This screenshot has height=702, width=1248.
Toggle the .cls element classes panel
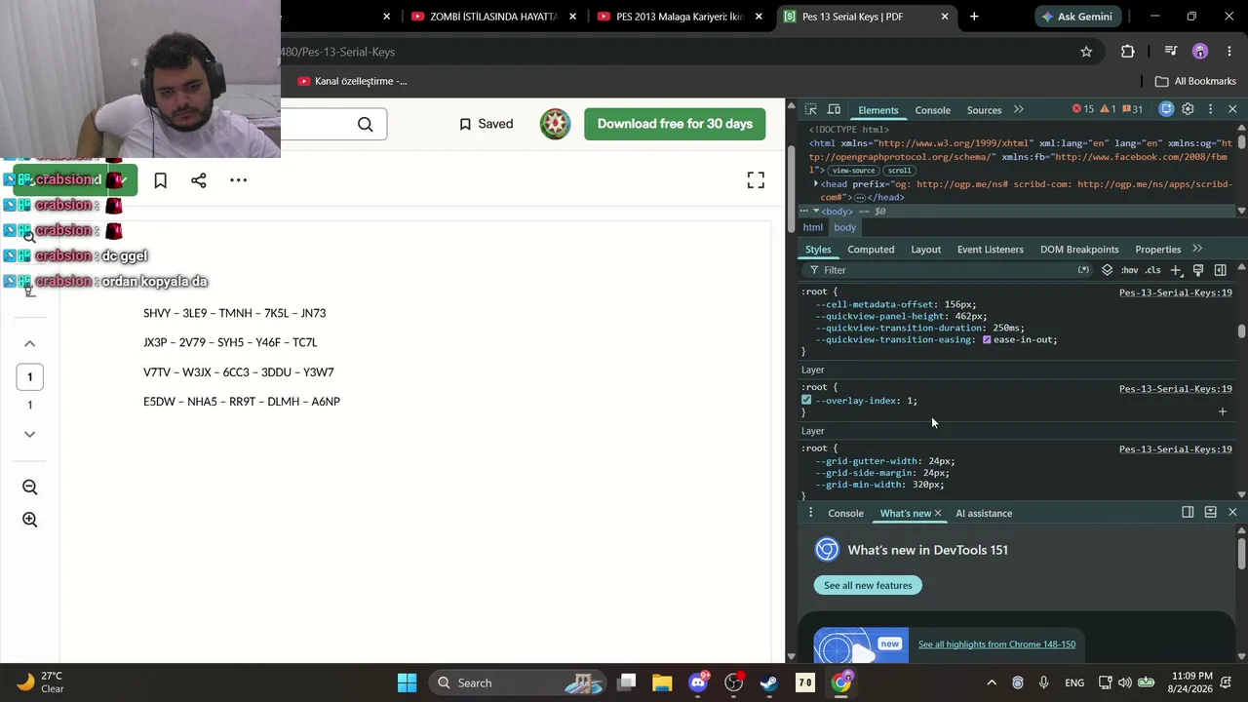(x=1152, y=270)
